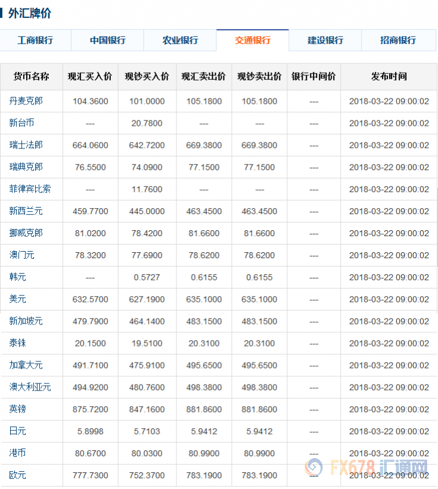Image resolution: width=438 pixels, height=489 pixels.
Task: Click the 现钞买入价 column header
Action: [x=147, y=77]
